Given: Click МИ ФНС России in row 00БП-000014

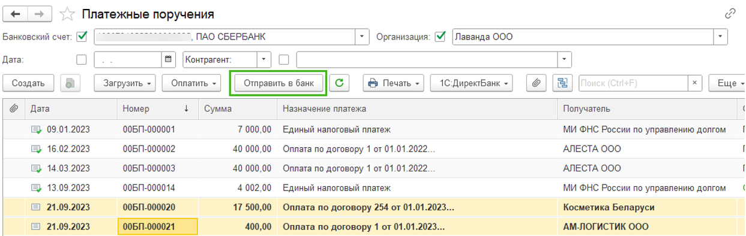Looking at the screenshot, I should [645, 187].
